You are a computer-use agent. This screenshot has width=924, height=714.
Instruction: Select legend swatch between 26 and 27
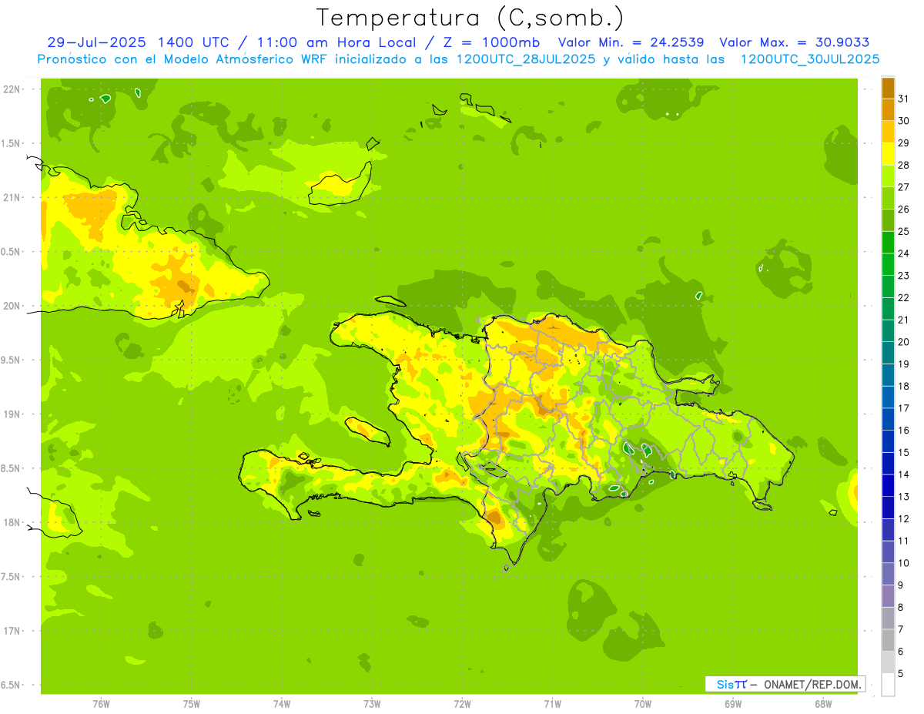tap(888, 198)
